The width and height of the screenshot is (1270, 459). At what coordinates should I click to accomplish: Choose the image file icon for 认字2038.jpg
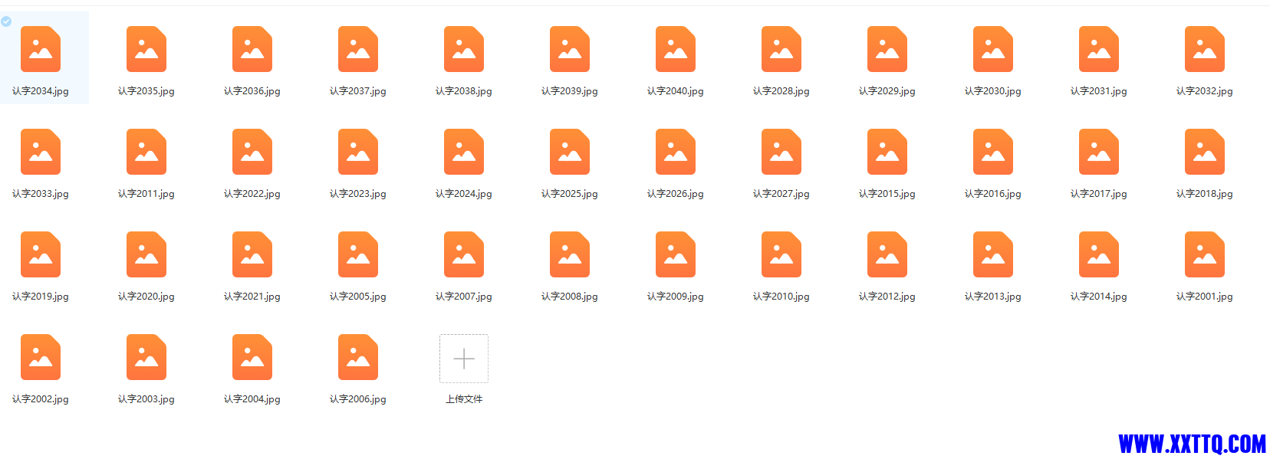tap(464, 49)
